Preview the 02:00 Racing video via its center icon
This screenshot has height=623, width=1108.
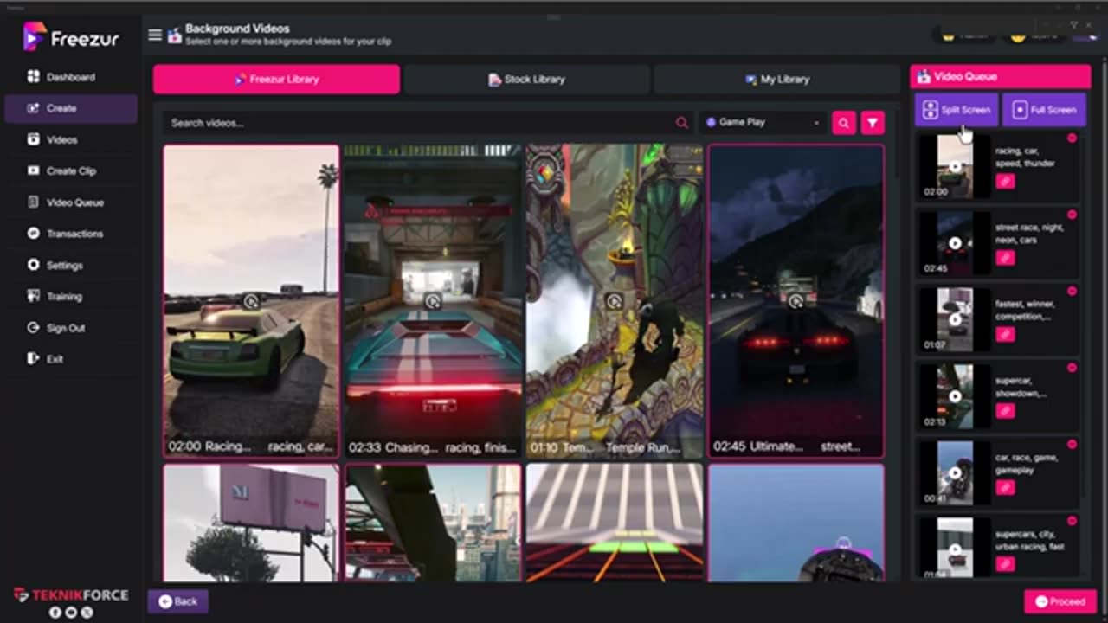point(251,301)
